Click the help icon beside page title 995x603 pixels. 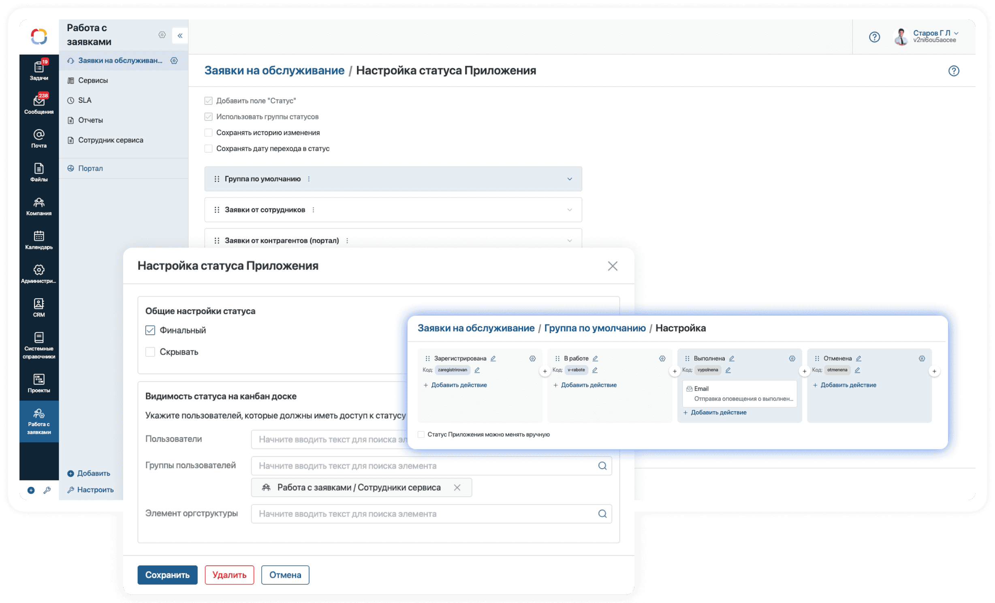[x=954, y=71]
